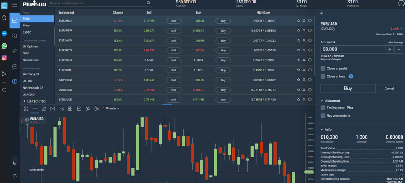Select the bracket measure tool
The image size is (405, 183).
(x=52, y=109)
